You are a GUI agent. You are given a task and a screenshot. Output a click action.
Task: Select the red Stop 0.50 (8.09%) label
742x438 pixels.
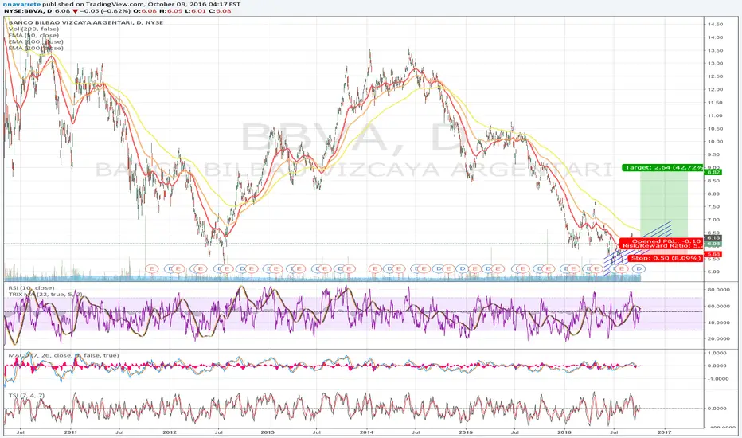pos(666,258)
